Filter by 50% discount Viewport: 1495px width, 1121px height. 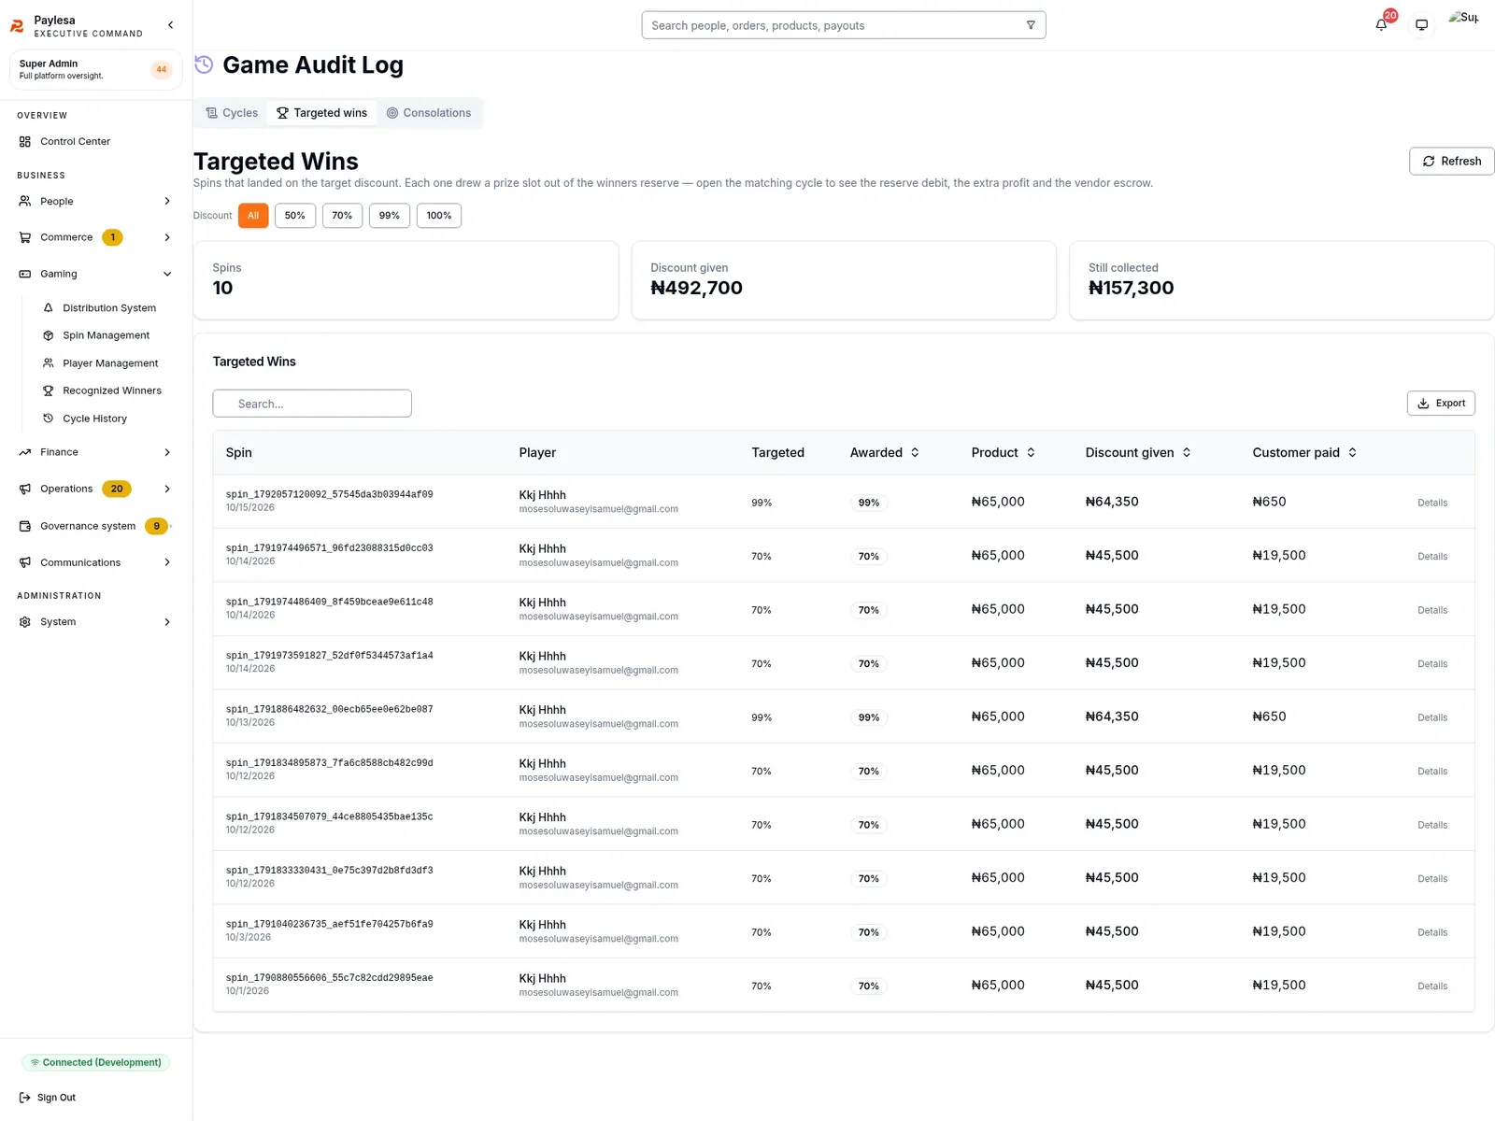coord(295,216)
